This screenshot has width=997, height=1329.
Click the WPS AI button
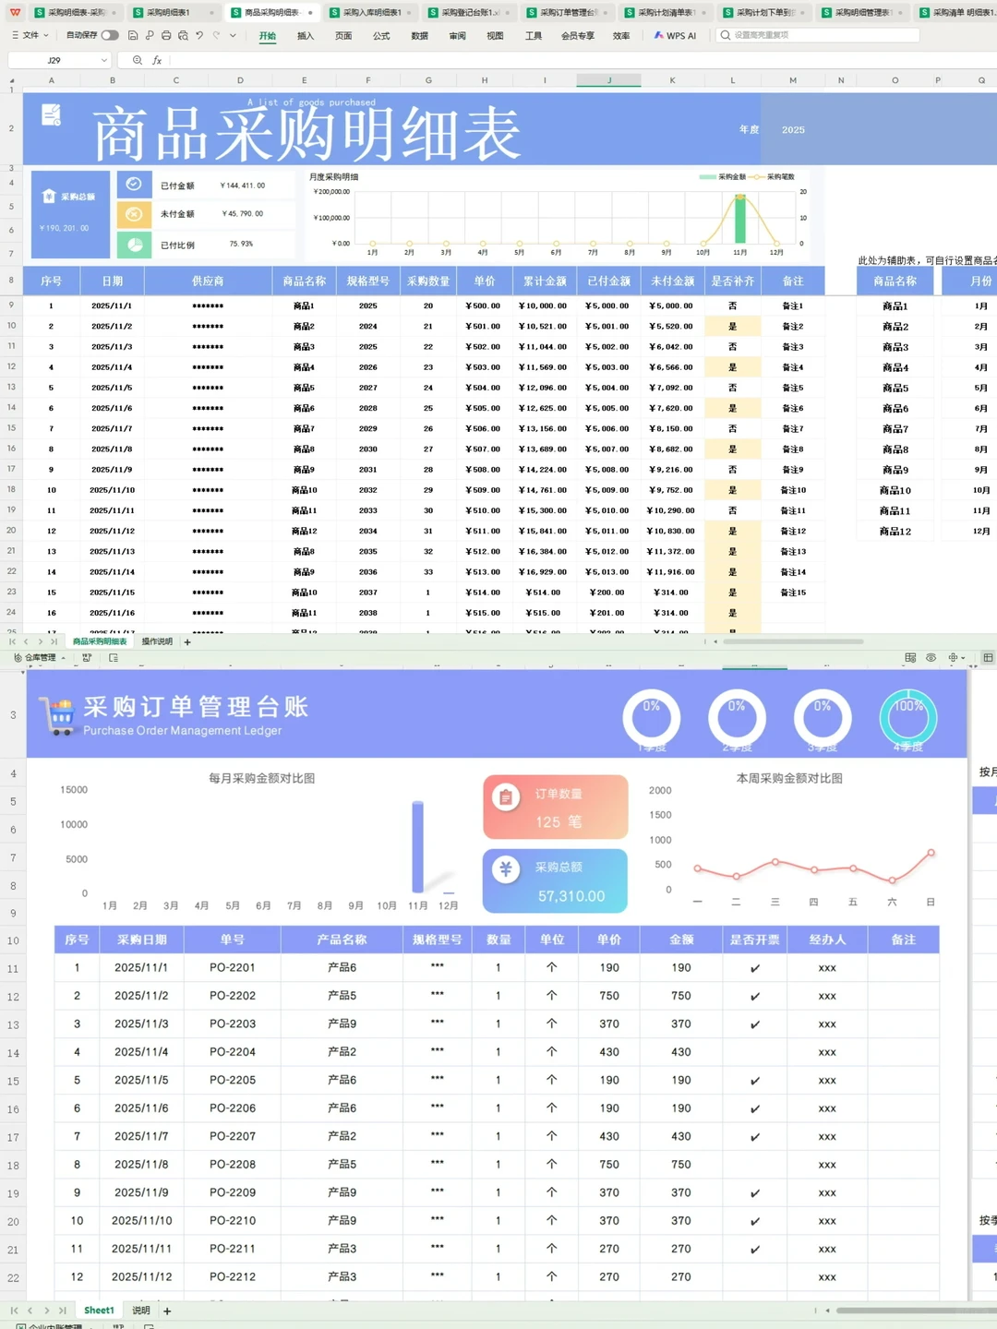click(675, 35)
